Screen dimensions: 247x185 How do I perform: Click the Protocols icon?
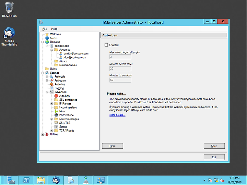[51, 77]
